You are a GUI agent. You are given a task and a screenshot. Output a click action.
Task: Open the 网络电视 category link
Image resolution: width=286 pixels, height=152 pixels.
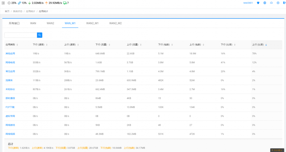click(10, 63)
